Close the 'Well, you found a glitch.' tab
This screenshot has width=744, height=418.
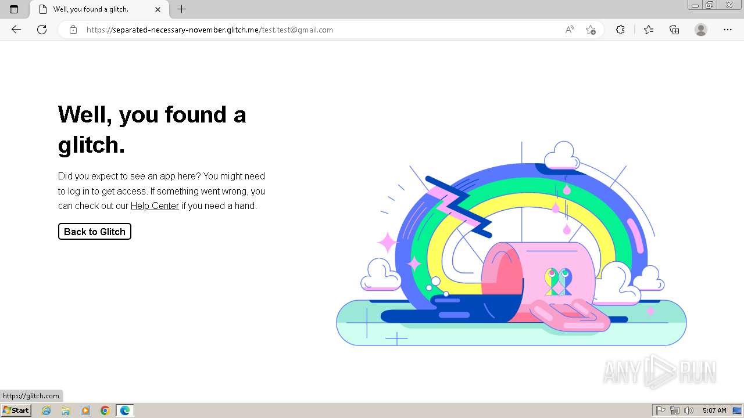pos(158,9)
